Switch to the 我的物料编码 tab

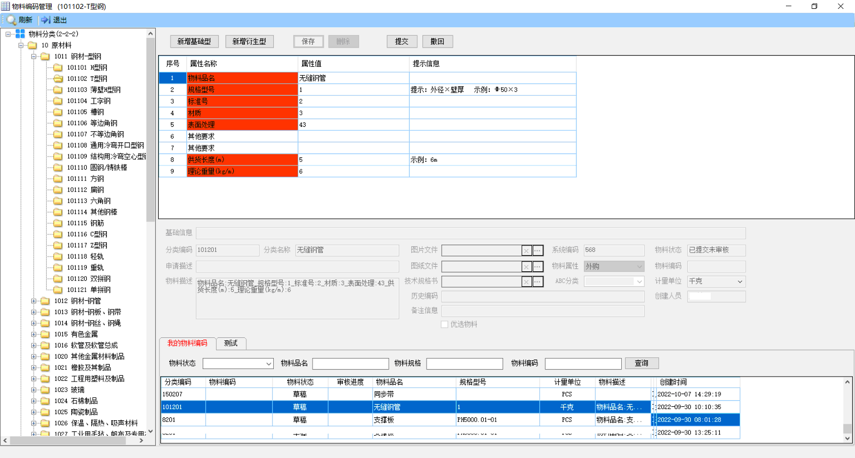coord(187,343)
